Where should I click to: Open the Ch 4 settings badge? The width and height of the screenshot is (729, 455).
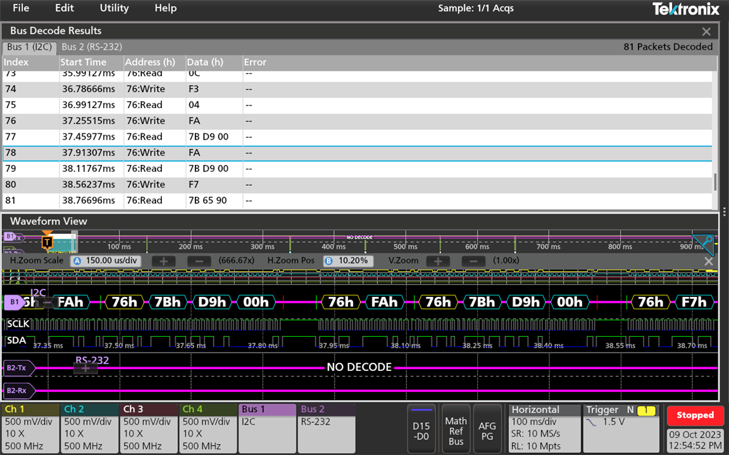[x=208, y=428]
